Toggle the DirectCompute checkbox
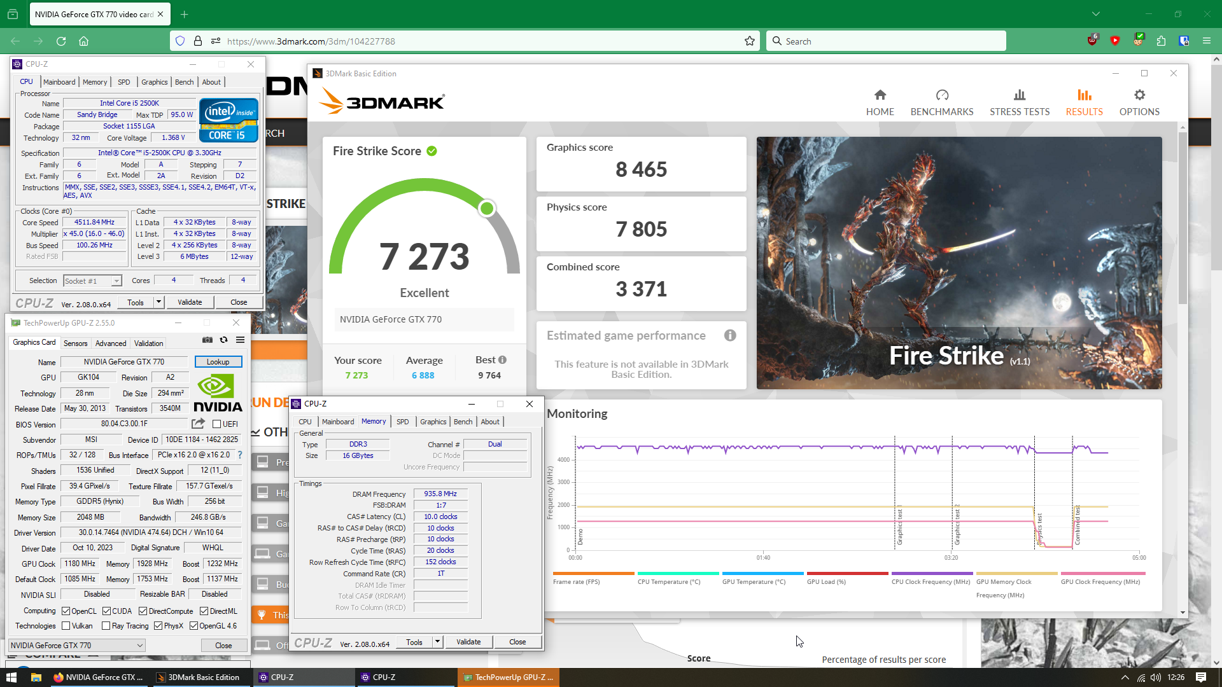The width and height of the screenshot is (1222, 687). pyautogui.click(x=143, y=611)
